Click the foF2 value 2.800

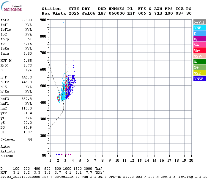[27, 20]
